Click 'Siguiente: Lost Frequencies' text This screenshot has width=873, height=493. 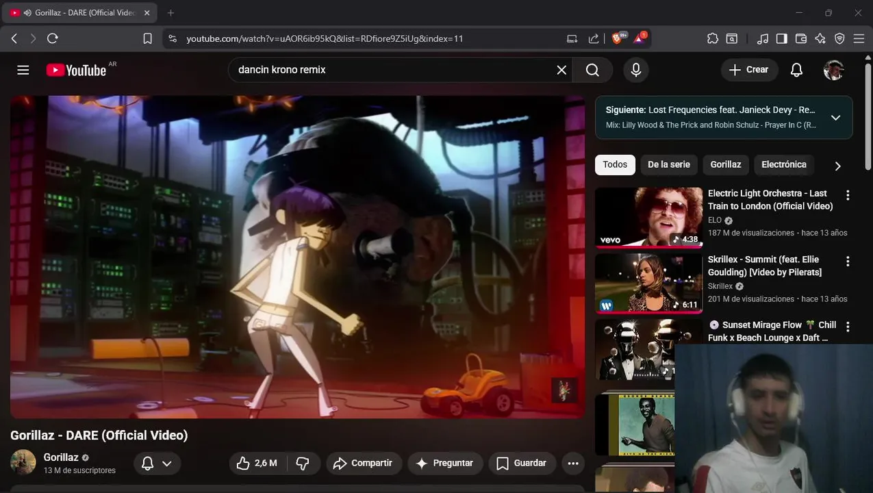[x=710, y=110]
